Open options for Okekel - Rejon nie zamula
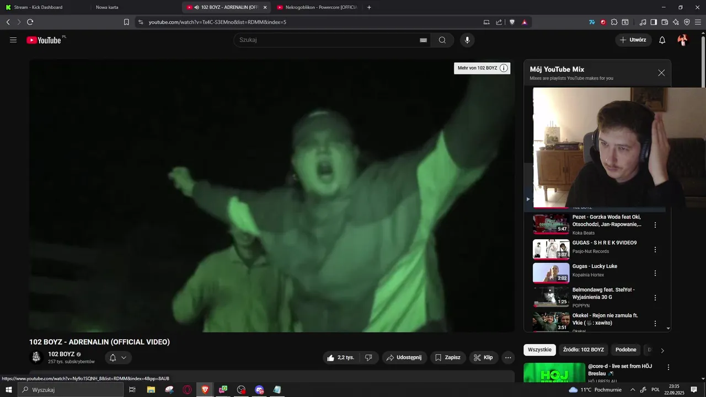 point(655,323)
